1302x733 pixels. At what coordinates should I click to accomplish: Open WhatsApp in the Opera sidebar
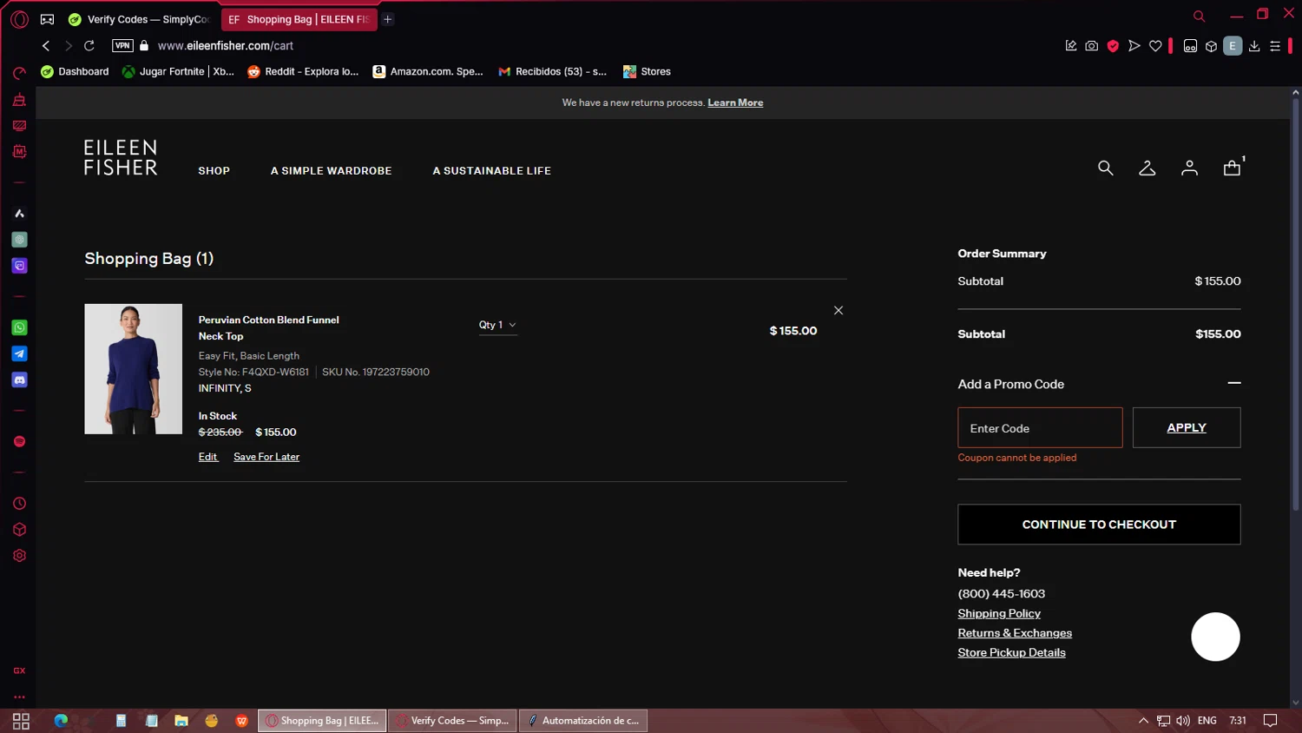19,327
